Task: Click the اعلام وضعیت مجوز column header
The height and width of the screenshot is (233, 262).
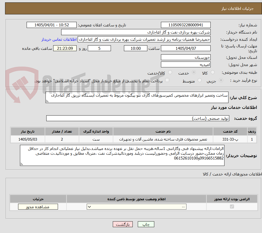Action: 136,199
